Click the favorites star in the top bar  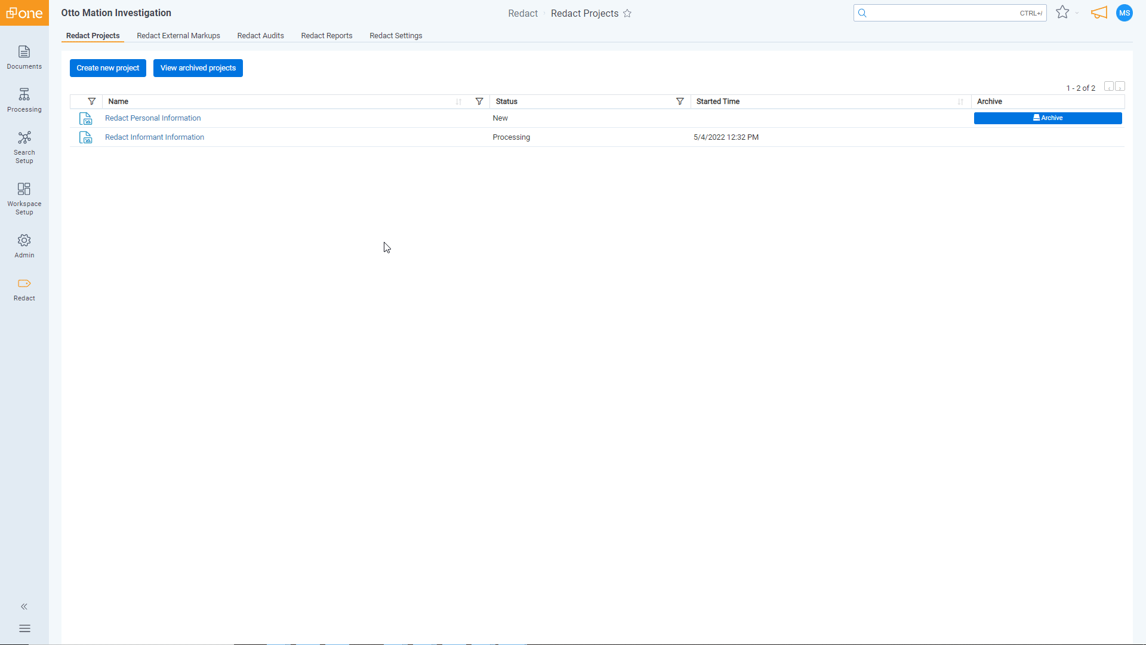tap(1062, 13)
